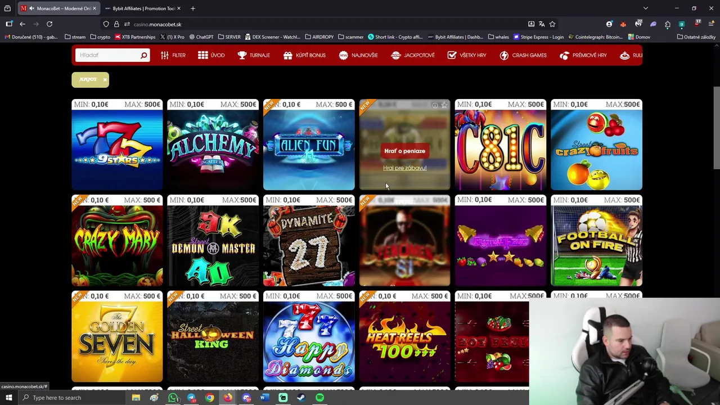Open a new browser tab
720x405 pixels.
(x=192, y=8)
